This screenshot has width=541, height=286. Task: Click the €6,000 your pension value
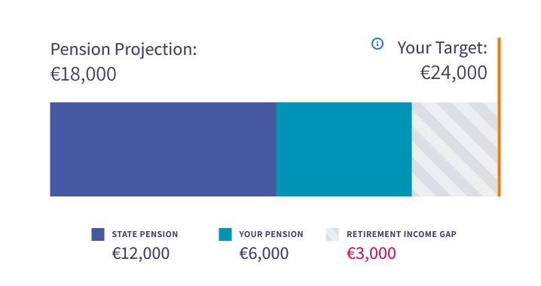point(264,254)
